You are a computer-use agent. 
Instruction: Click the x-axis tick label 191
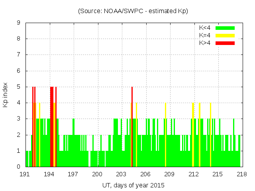(25, 174)
